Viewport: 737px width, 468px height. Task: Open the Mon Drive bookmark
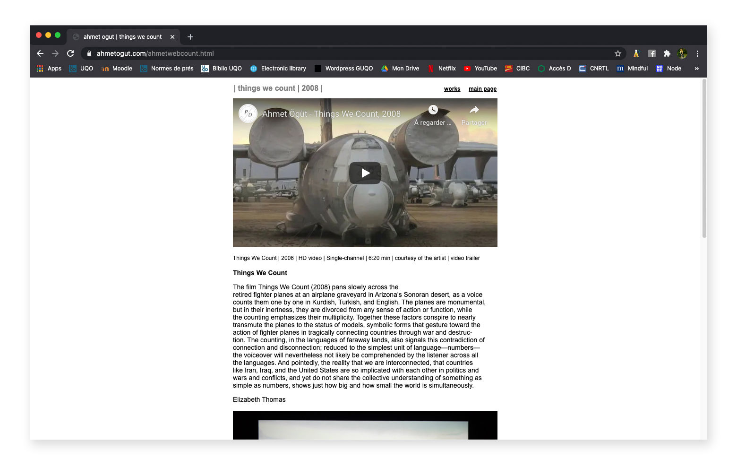[x=400, y=69]
